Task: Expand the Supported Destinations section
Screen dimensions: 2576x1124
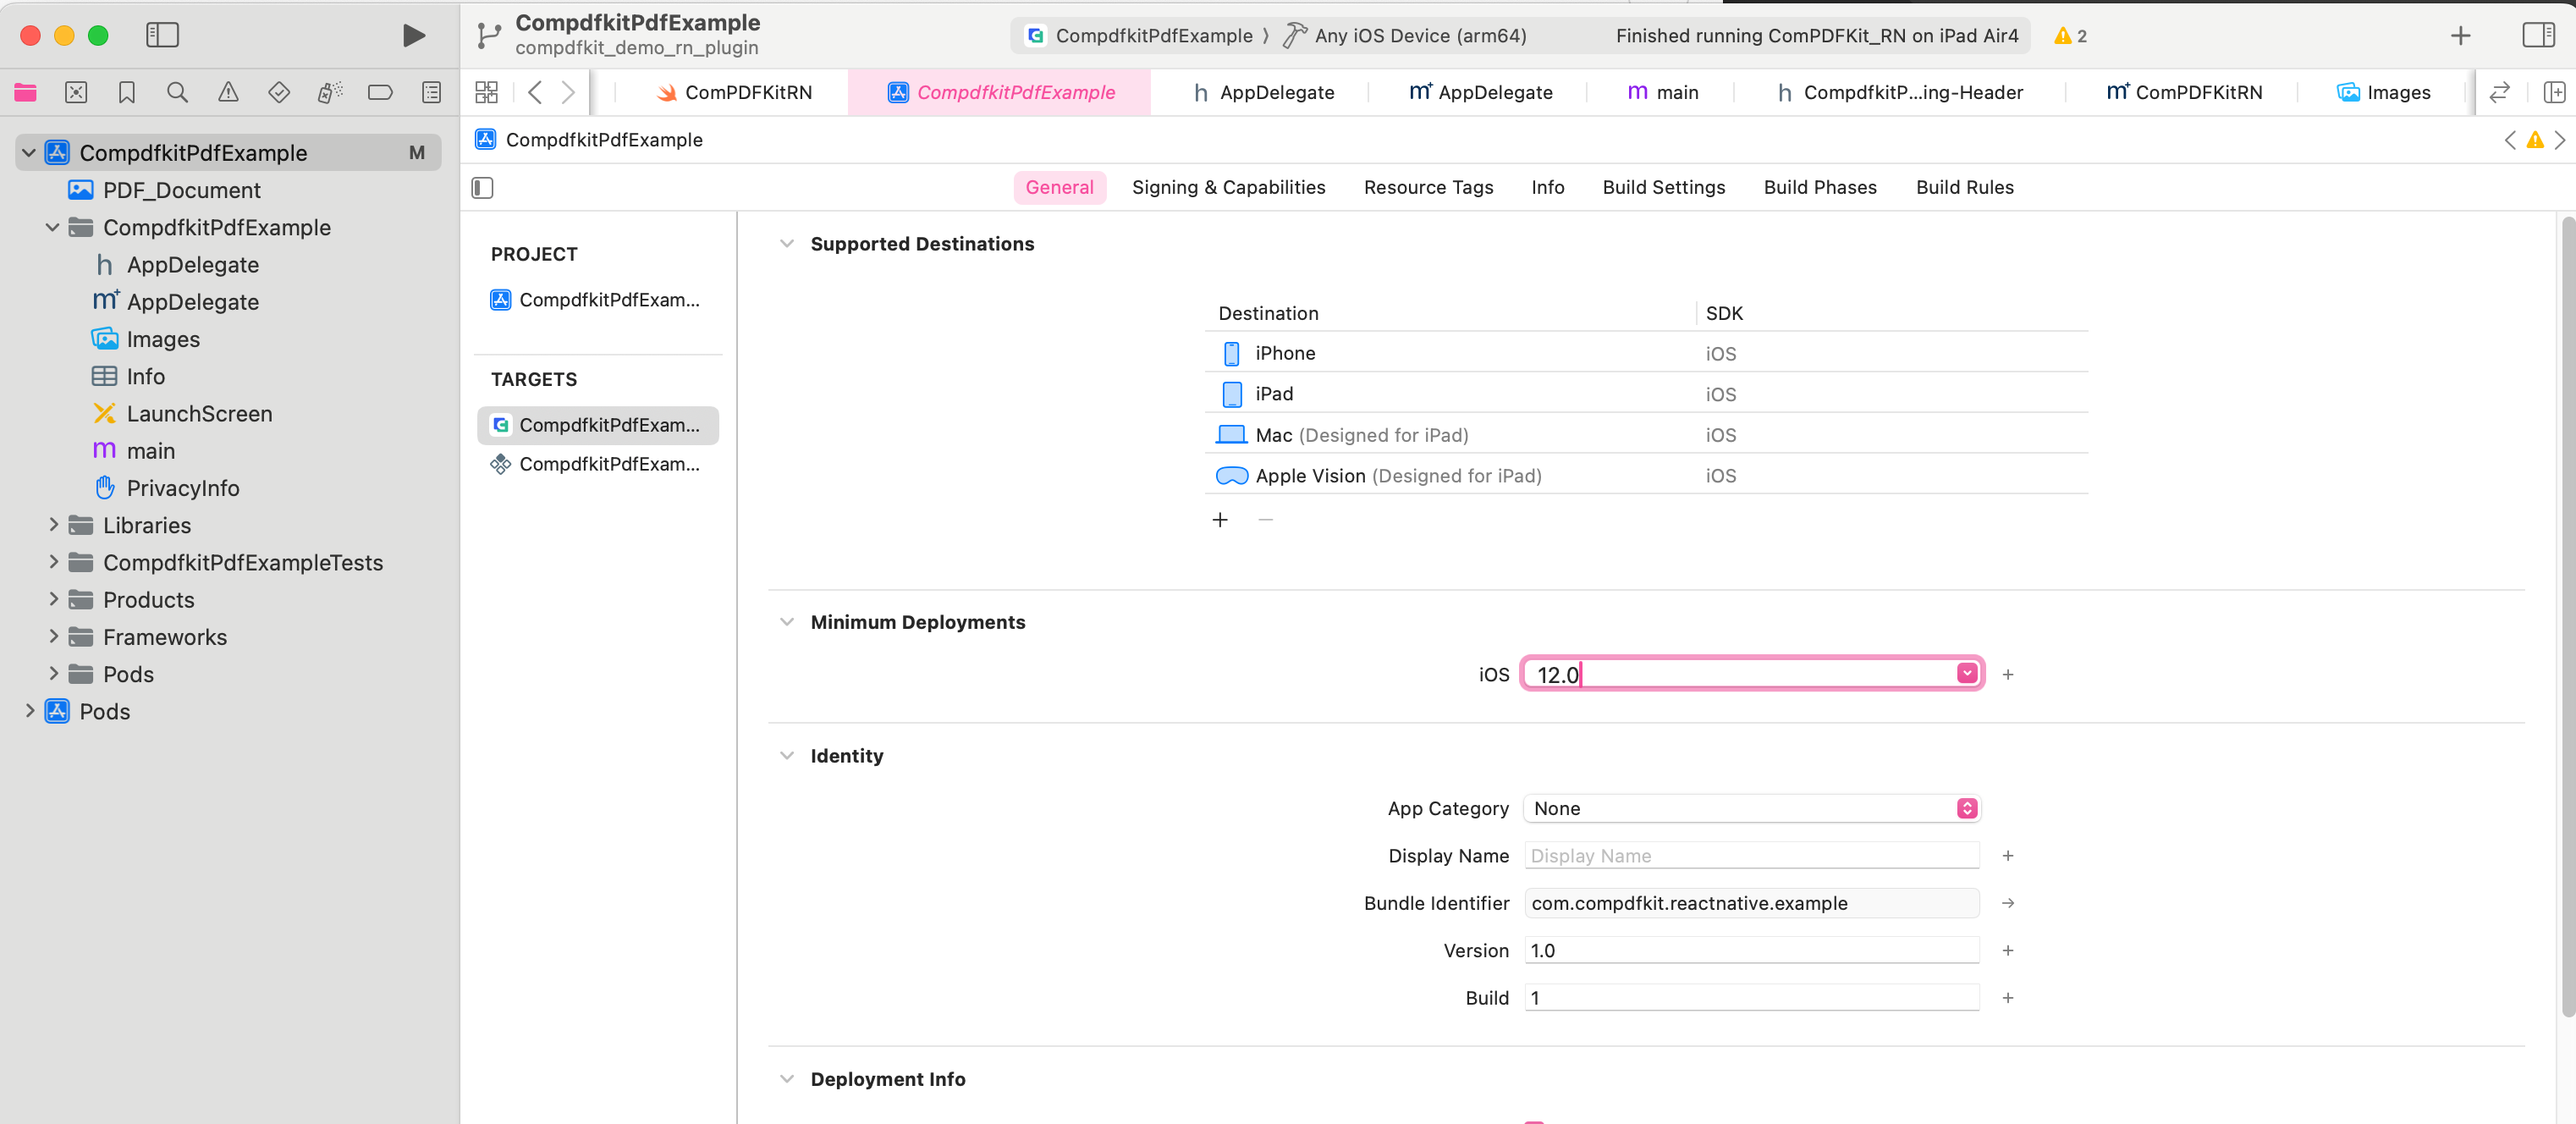Action: pos(789,243)
